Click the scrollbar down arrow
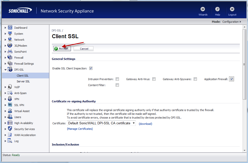 tap(245, 151)
